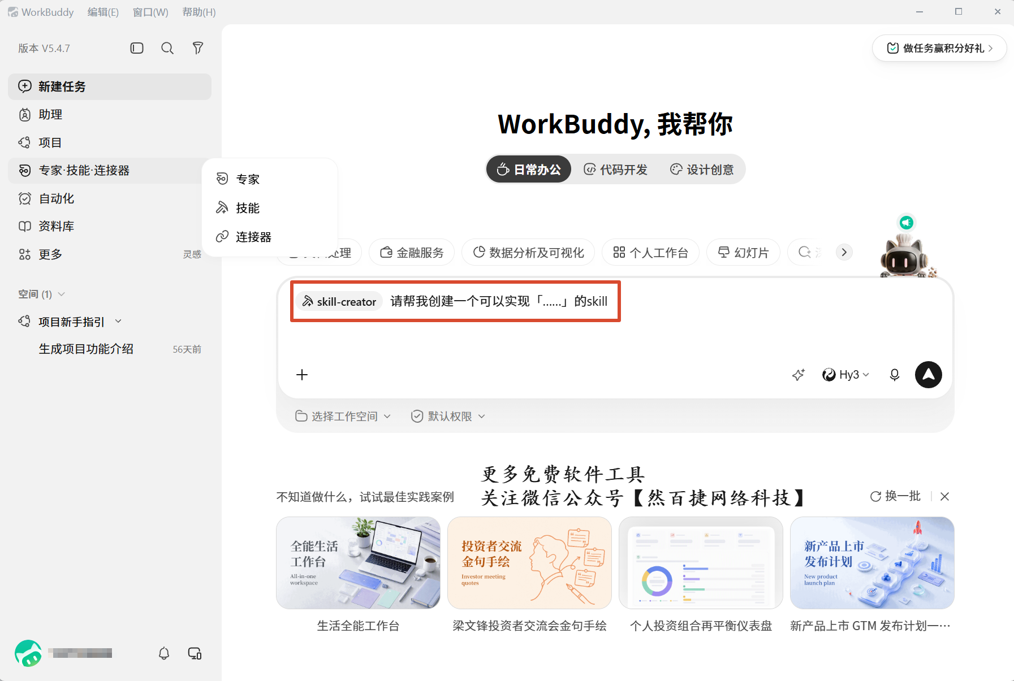
Task: Click the sparkle prompt-enhance icon
Action: pyautogui.click(x=798, y=375)
